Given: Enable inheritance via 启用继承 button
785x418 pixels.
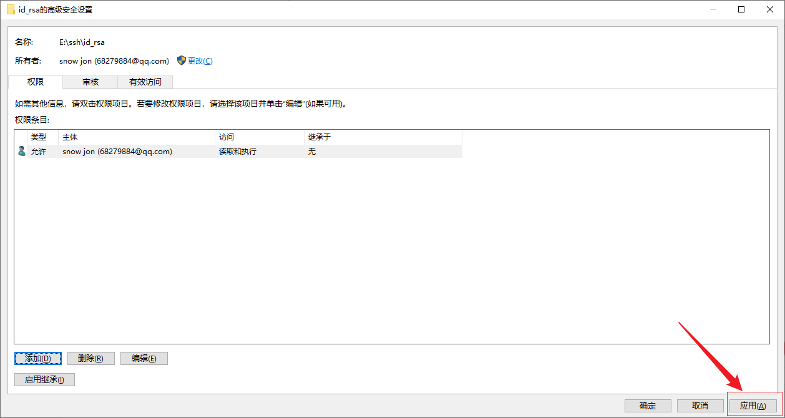Looking at the screenshot, I should pos(44,379).
